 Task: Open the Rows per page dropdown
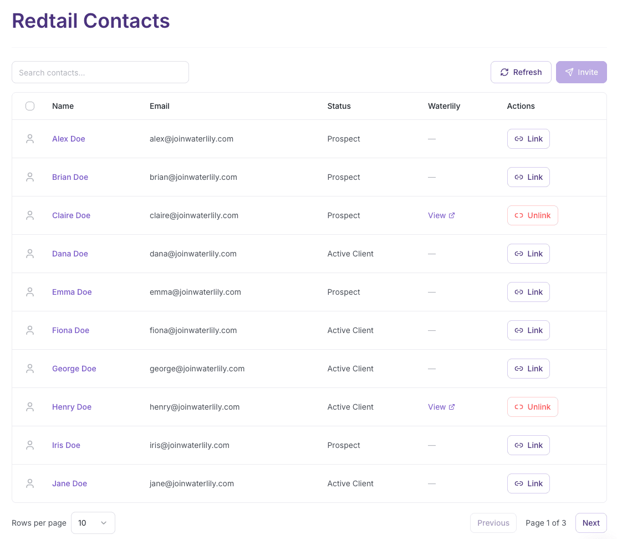93,523
